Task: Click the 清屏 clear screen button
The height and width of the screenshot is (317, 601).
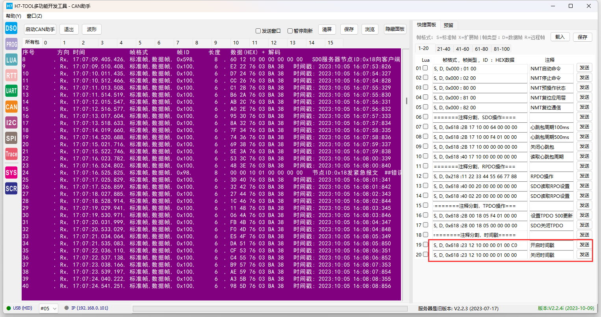Action: [x=327, y=29]
